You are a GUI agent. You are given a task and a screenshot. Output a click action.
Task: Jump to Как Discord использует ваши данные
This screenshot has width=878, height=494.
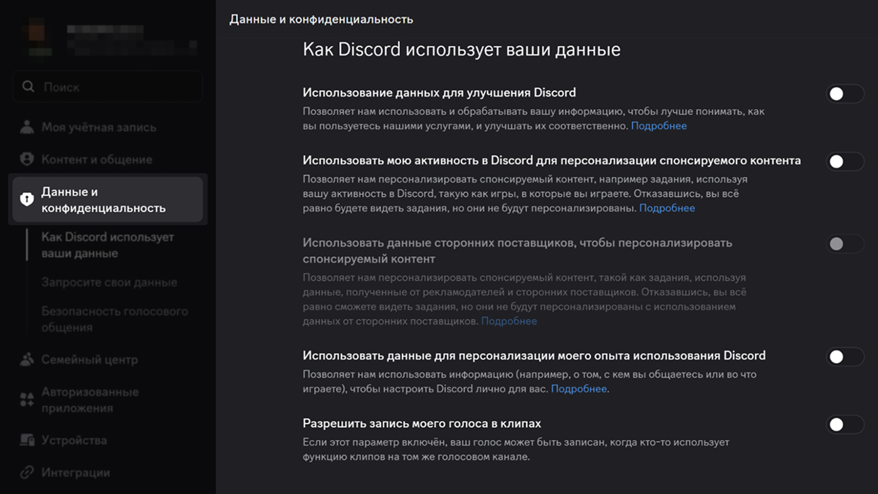[107, 245]
